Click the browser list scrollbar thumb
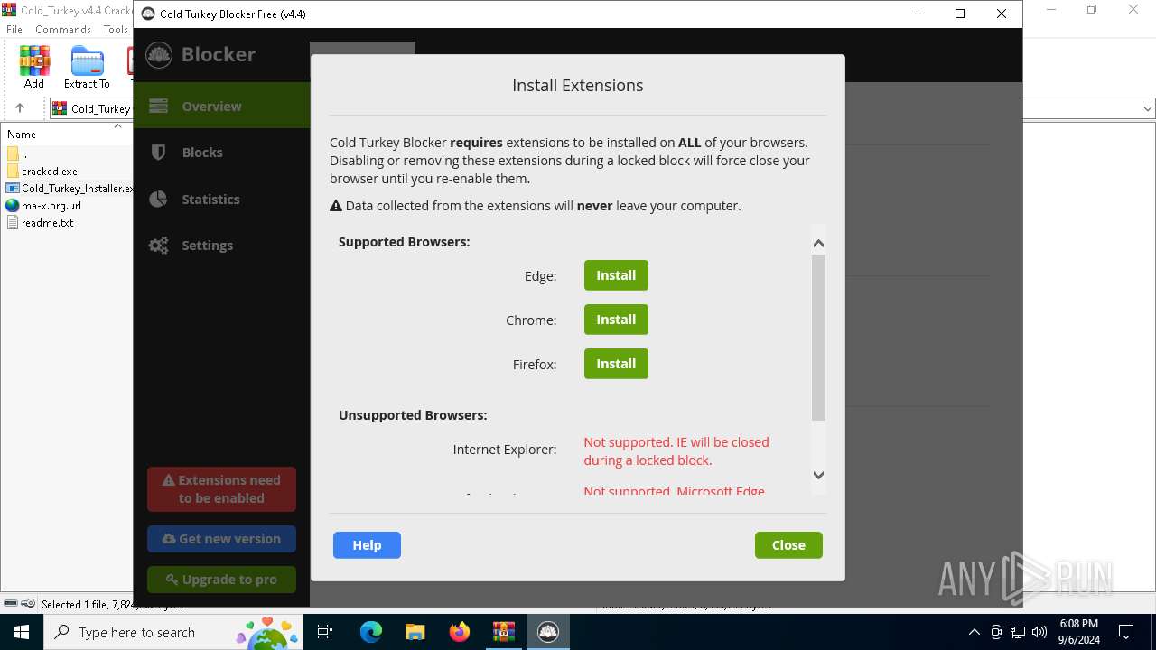The height and width of the screenshot is (650, 1156). [x=818, y=338]
